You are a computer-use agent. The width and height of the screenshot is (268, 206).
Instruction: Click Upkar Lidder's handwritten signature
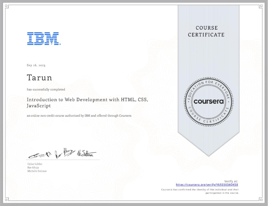click(40, 155)
